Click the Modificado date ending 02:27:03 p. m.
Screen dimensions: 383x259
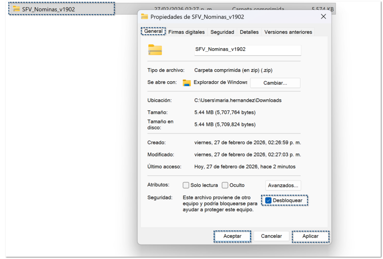248,155
